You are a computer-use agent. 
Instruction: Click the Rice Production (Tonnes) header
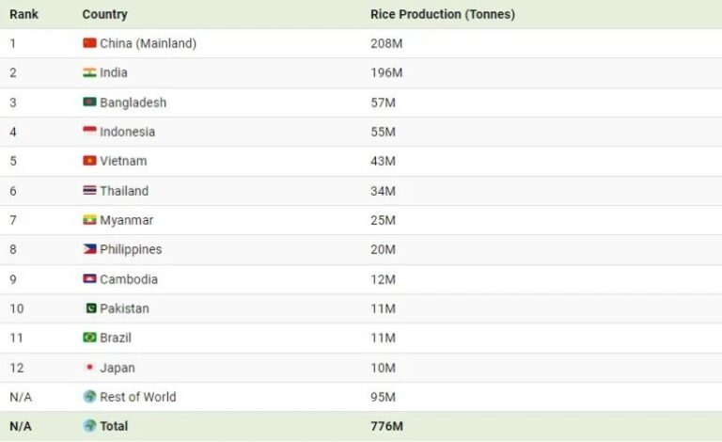pos(443,14)
